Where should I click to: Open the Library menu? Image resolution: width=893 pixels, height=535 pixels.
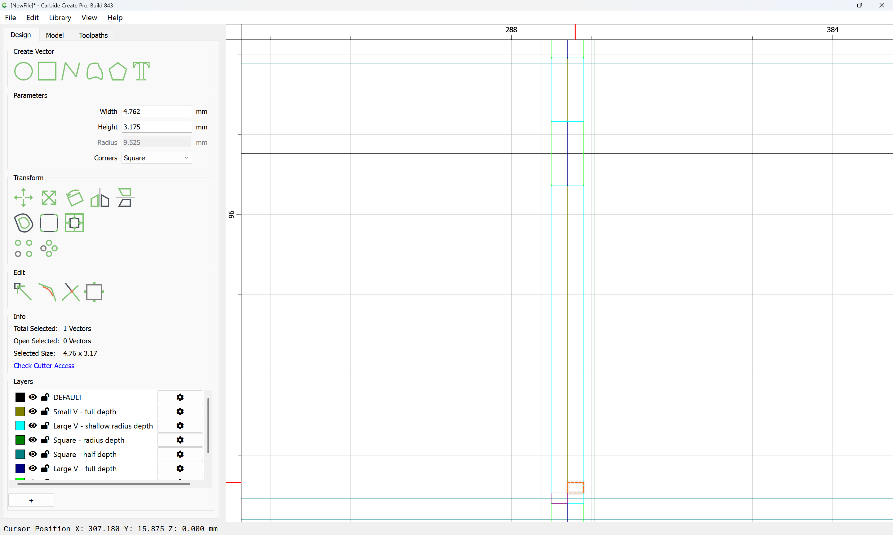pyautogui.click(x=60, y=18)
